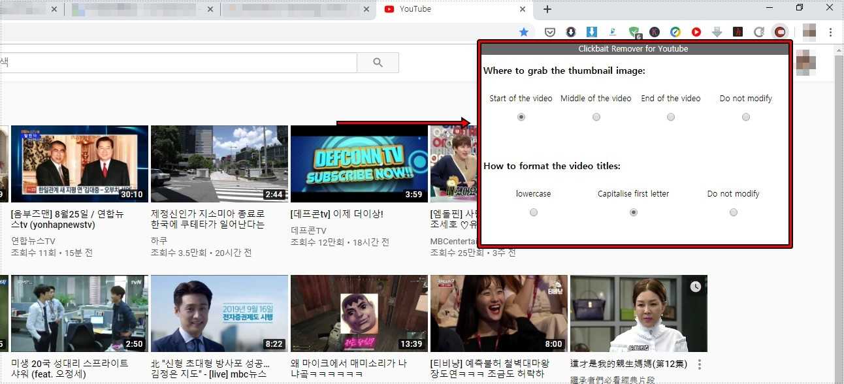Open the three-dot menu beside 這才是我的親生媽媽

(x=700, y=364)
